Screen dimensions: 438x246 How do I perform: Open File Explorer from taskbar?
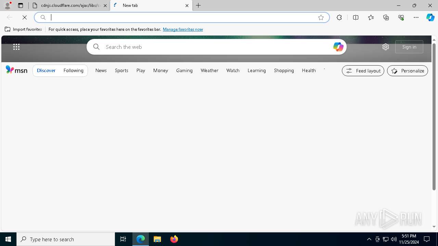tap(157, 239)
